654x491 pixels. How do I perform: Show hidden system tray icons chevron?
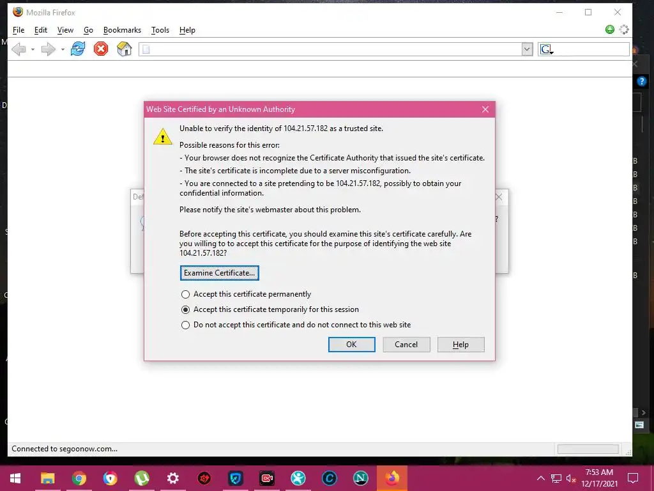tap(540, 478)
